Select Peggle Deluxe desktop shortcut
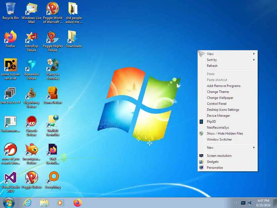277x208 pixels. (x=31, y=180)
